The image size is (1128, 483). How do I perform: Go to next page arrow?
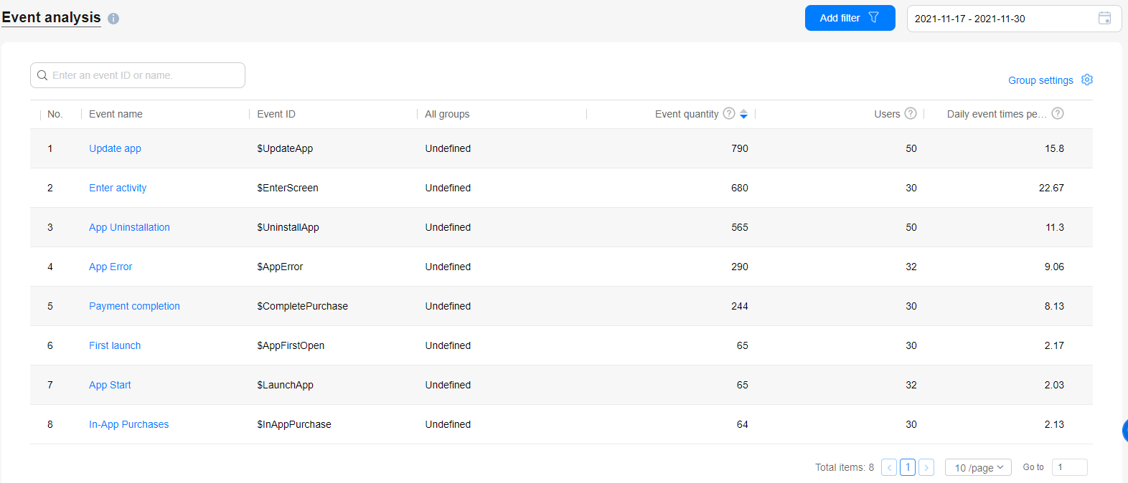coord(926,467)
